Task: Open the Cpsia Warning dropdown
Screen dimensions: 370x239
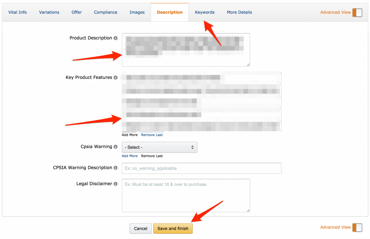Action: pos(159,147)
